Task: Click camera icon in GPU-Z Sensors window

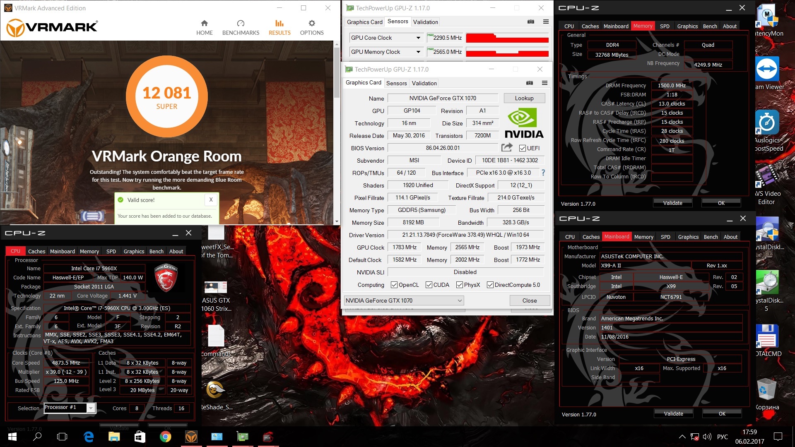Action: click(x=531, y=22)
